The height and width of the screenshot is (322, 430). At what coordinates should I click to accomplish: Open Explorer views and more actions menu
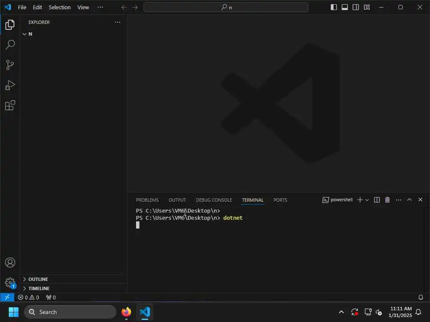click(118, 22)
